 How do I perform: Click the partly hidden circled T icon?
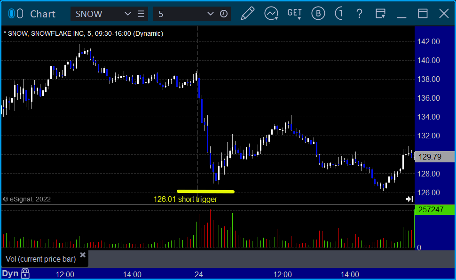coord(338,14)
